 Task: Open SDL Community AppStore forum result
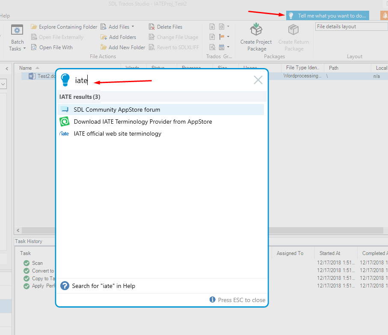161,110
